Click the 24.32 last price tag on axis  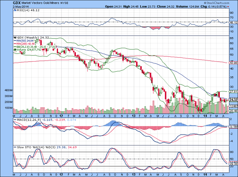[234, 100]
